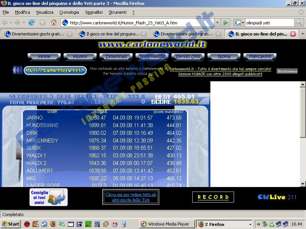The image size is (306, 229).
Task: Click the red round quick launch icon
Action: 27,224
